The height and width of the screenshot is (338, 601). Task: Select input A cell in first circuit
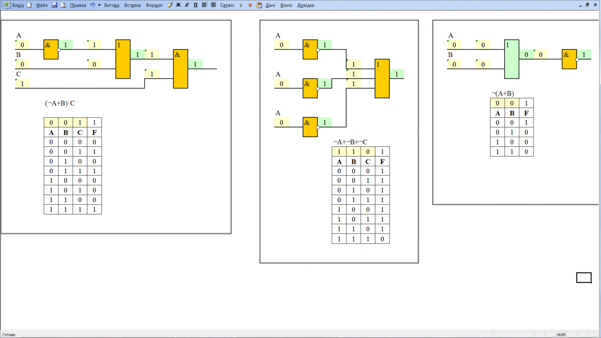coord(22,45)
